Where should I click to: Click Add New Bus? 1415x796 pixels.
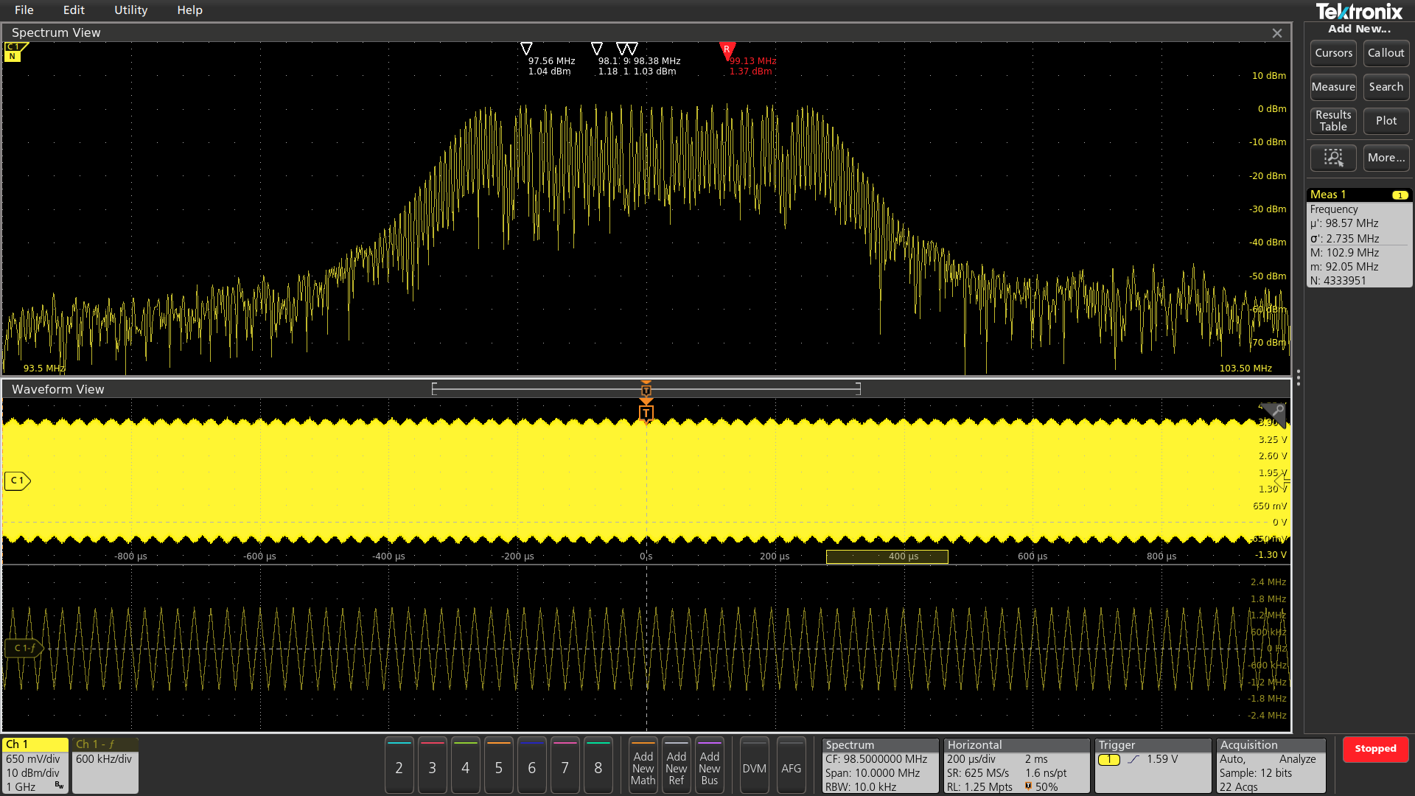tap(709, 765)
